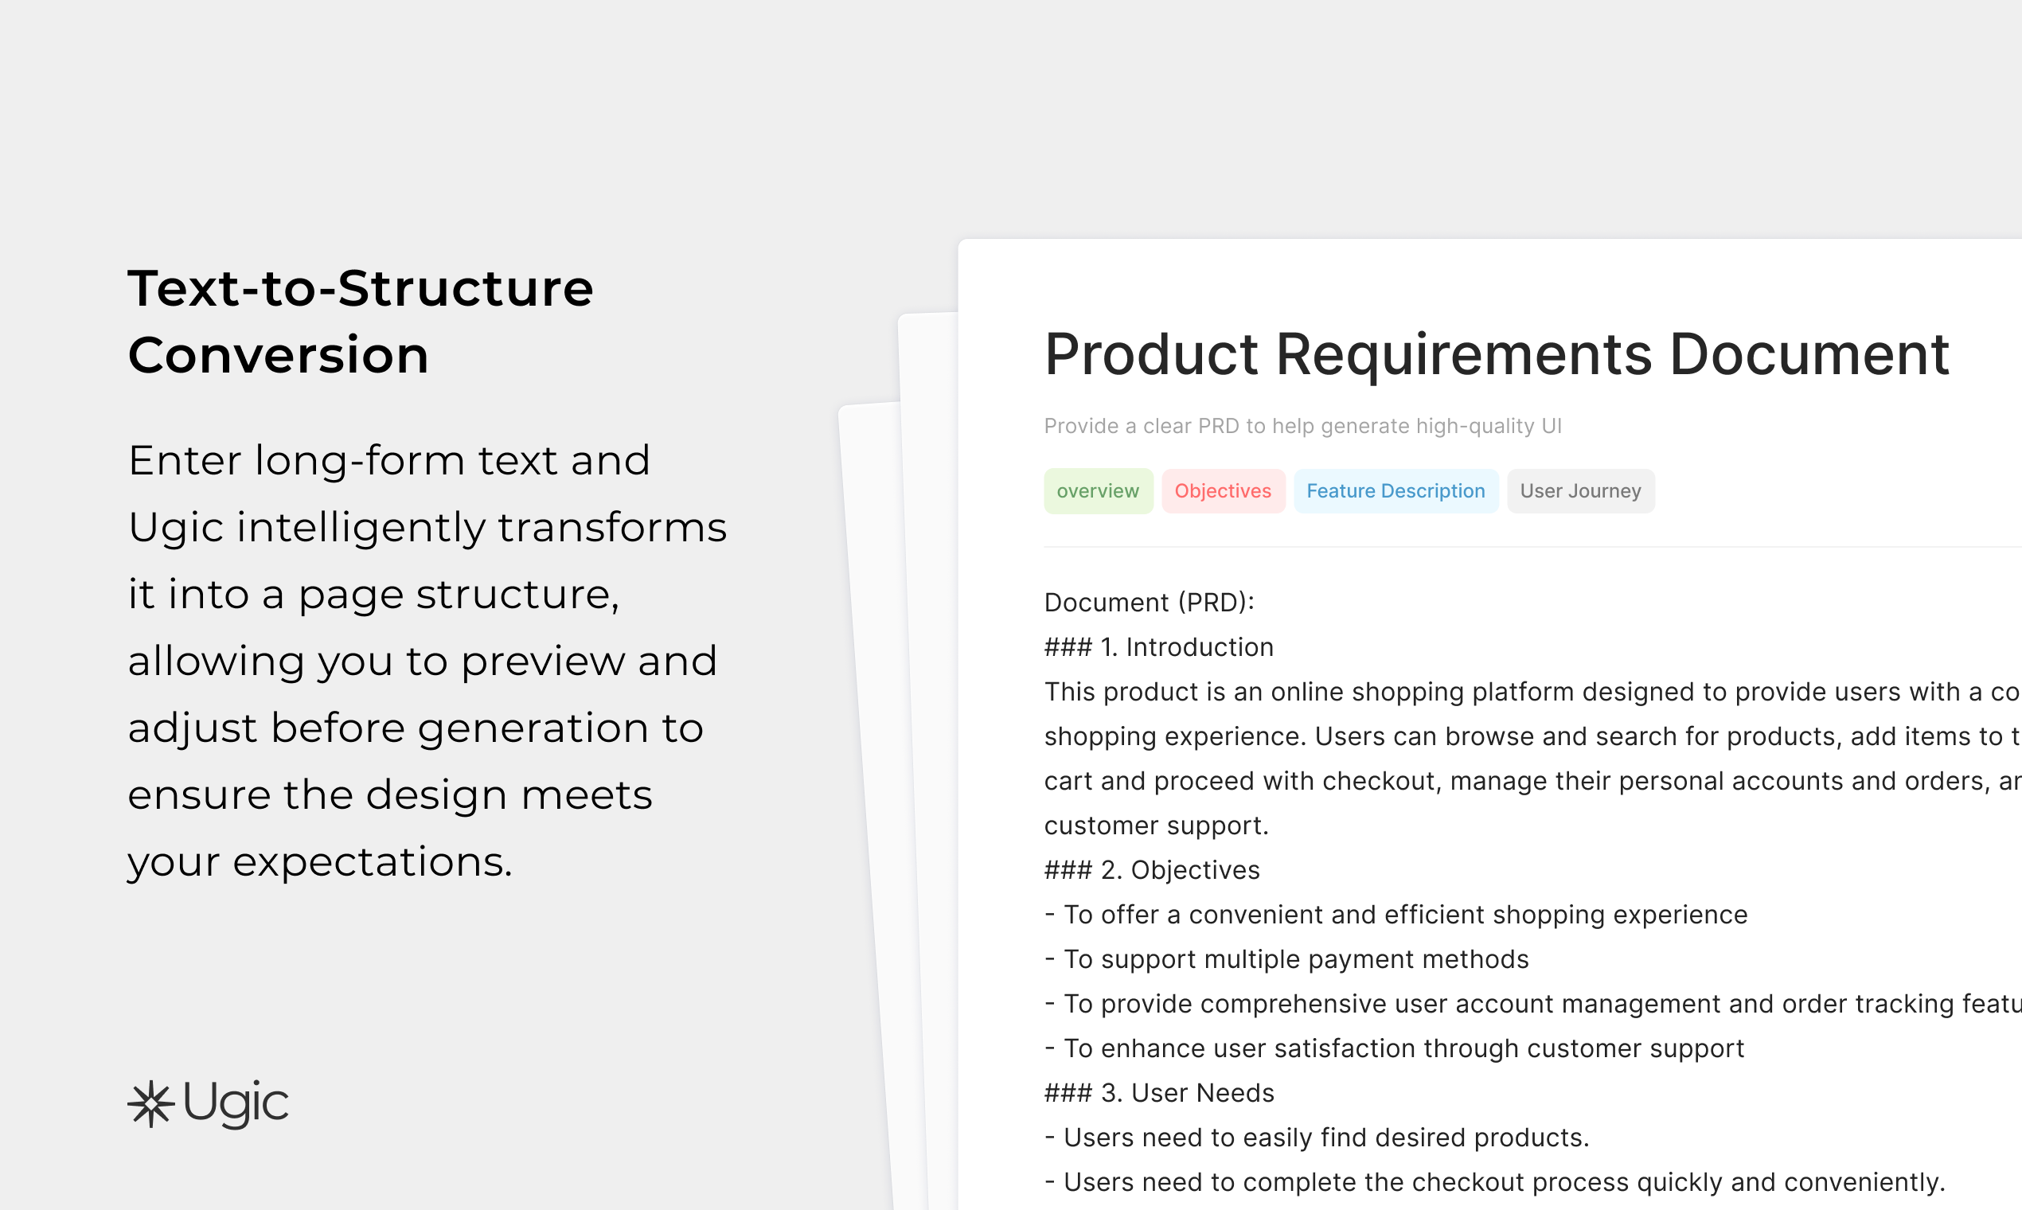Click the 'Ugic' wordmark text
Screen dimensions: 2022x1210
coord(236,1104)
